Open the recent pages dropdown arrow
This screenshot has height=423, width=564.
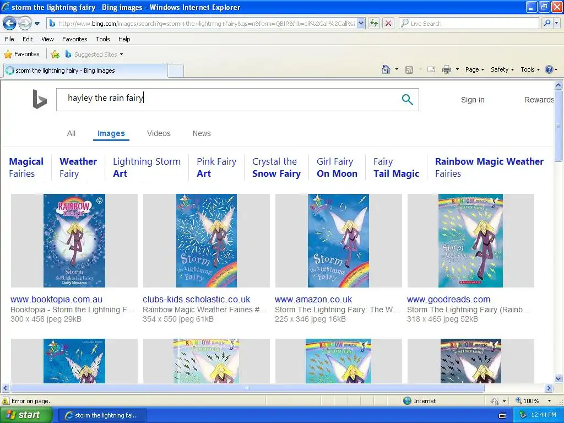(37, 24)
